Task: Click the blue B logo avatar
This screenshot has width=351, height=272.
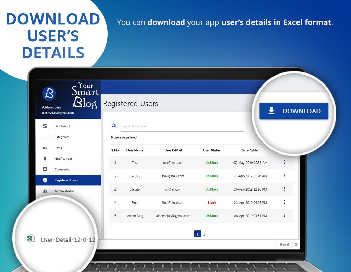Action: (49, 93)
